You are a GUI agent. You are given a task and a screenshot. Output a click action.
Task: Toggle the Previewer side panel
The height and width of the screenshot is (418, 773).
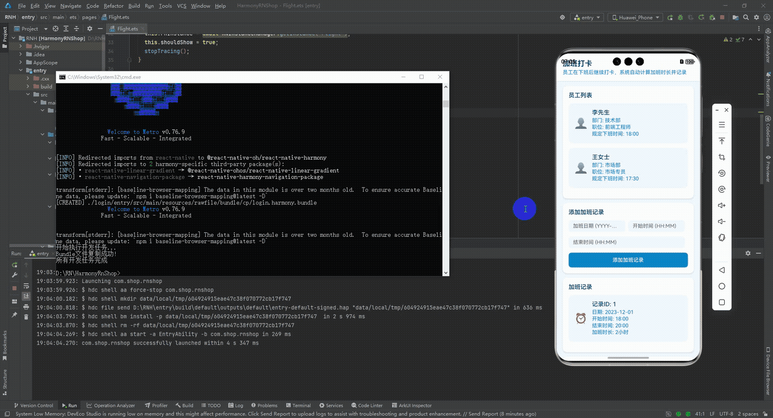coord(768,169)
